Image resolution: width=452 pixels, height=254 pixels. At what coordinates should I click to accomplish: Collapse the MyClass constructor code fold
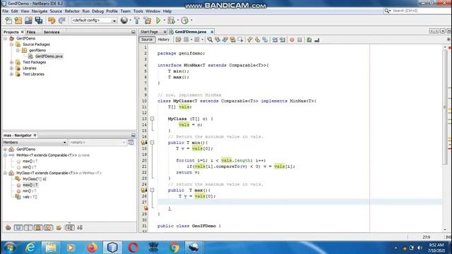[152, 119]
